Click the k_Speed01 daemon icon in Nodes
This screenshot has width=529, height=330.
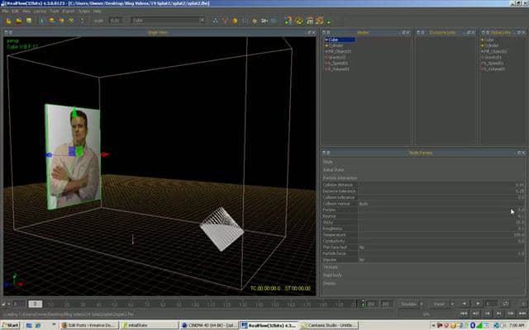pos(326,63)
